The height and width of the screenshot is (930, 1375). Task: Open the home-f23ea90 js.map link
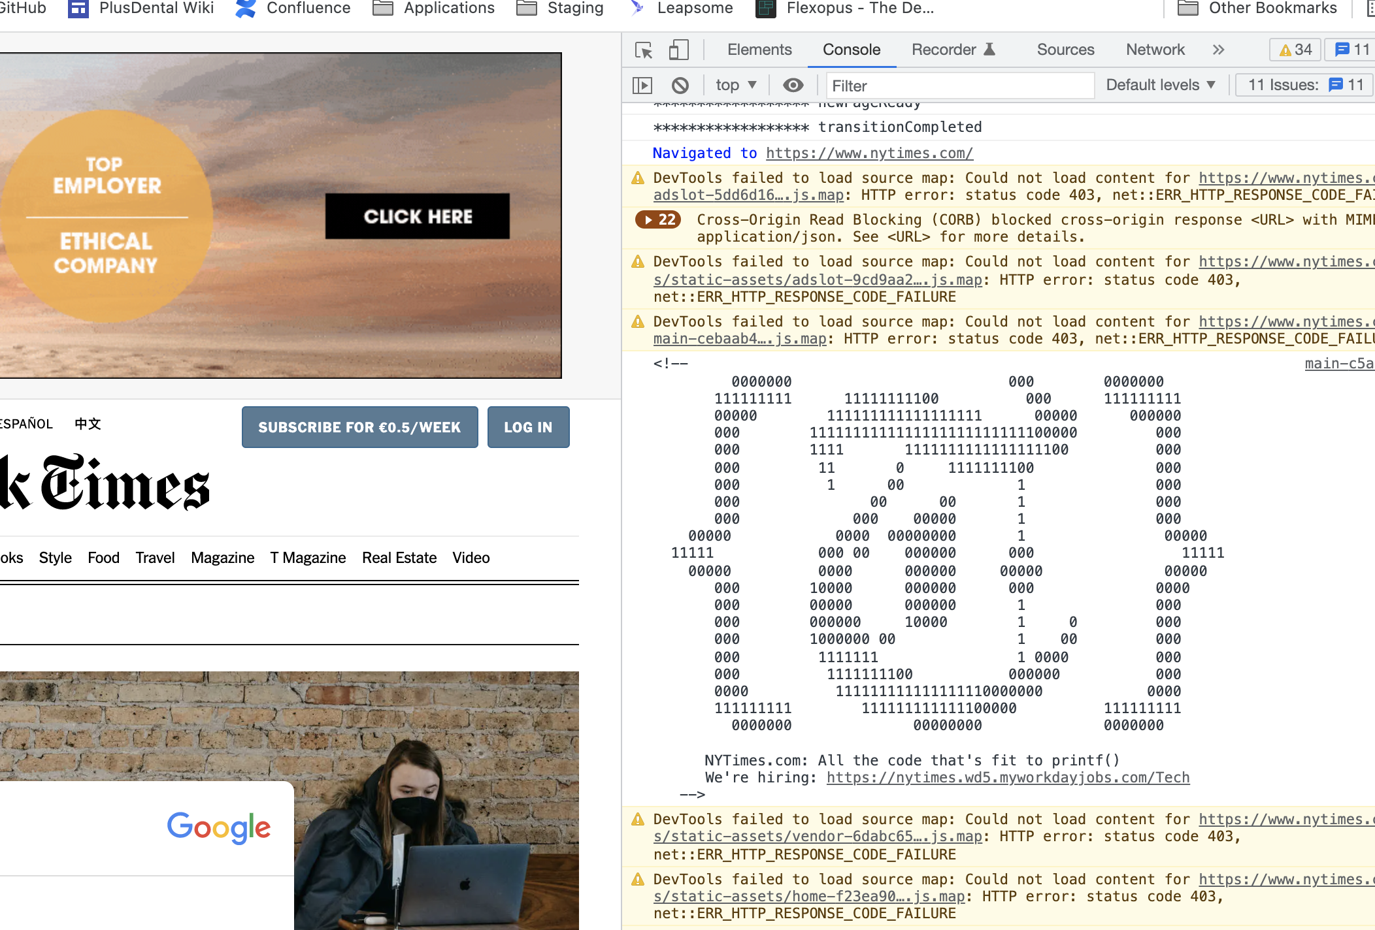(x=809, y=896)
